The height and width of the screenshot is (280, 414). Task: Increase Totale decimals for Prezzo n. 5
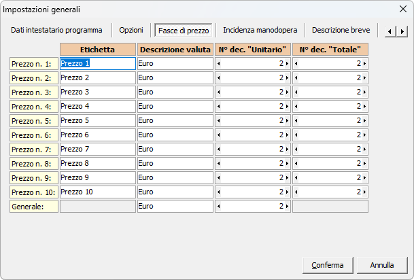pos(365,120)
